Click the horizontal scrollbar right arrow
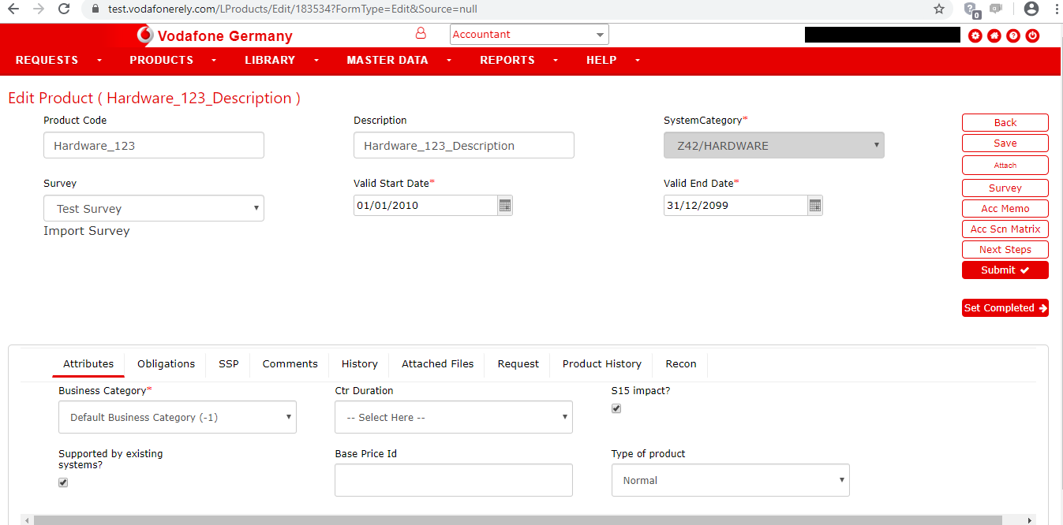The image size is (1063, 525). coord(1029,520)
